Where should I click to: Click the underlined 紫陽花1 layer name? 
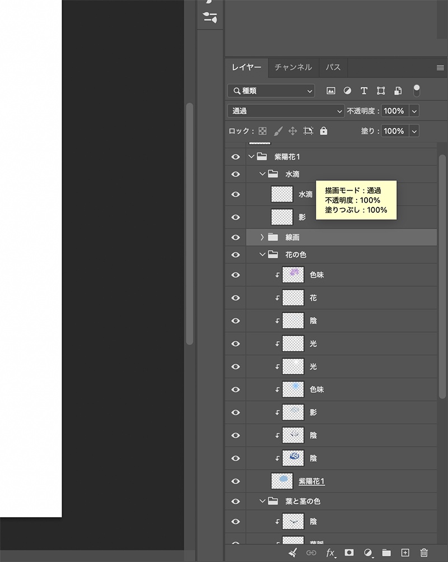tap(311, 481)
